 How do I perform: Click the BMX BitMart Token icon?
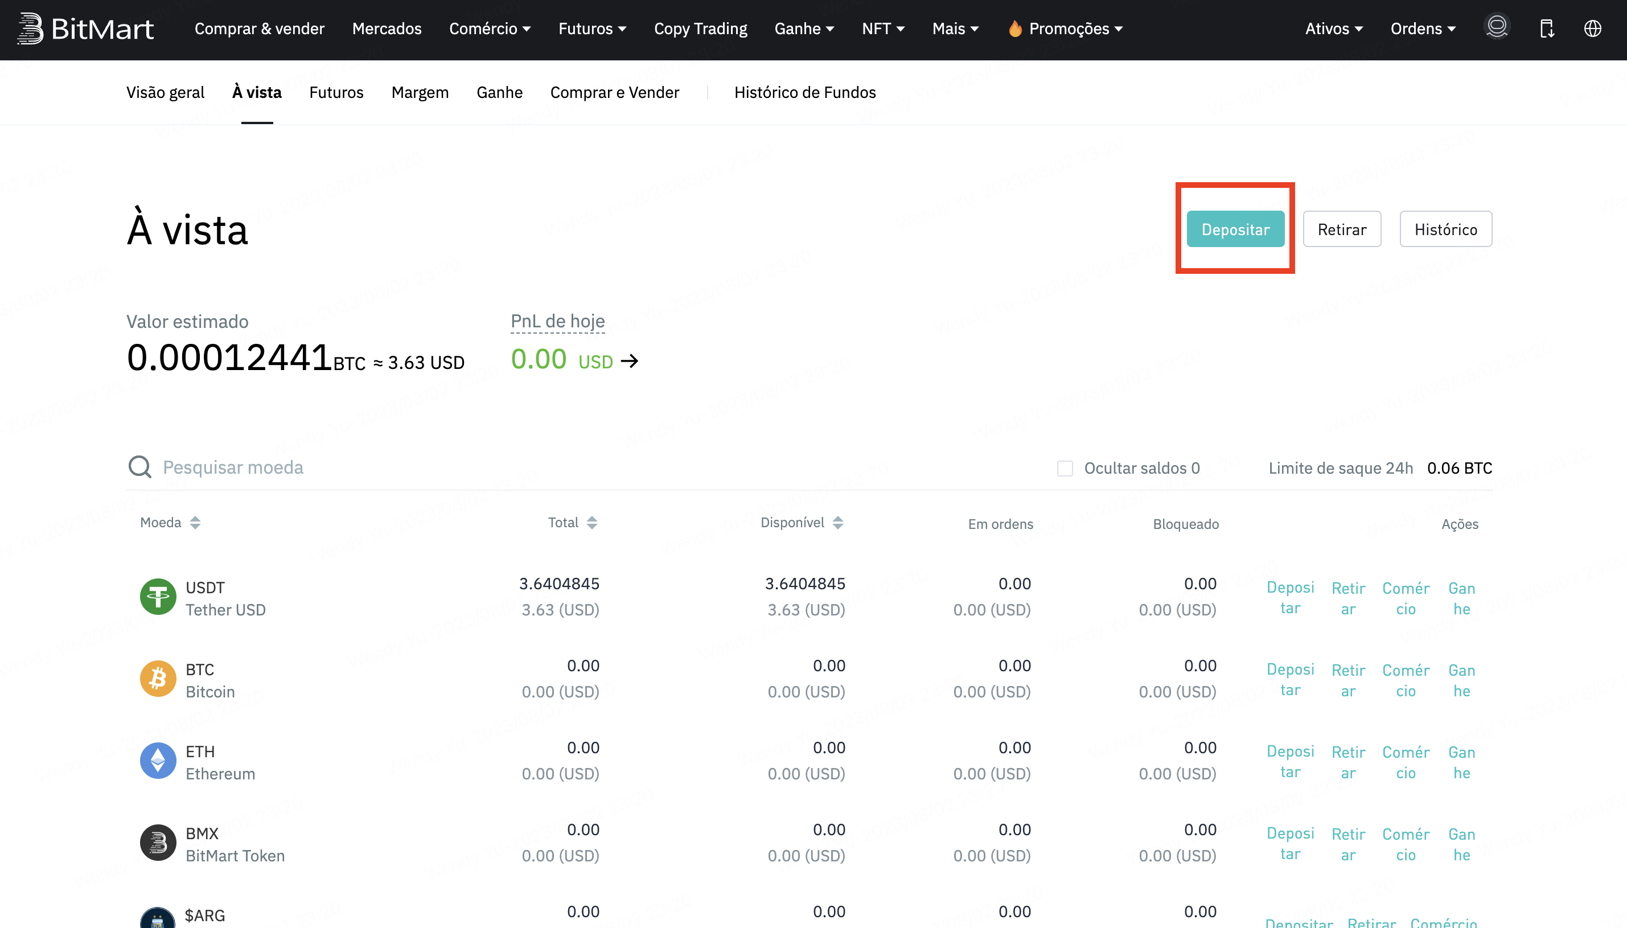[158, 843]
